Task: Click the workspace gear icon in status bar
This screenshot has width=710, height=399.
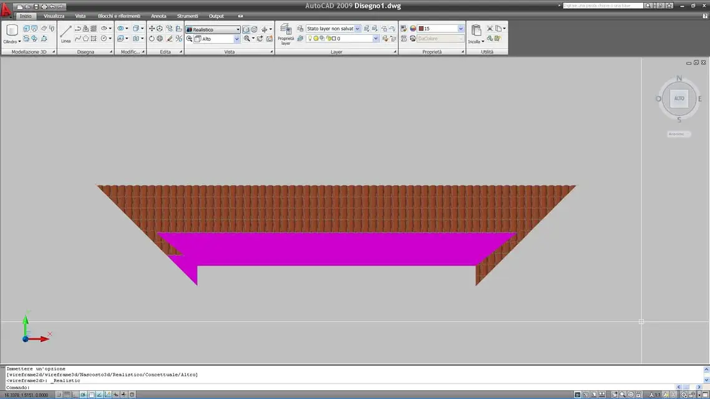Action: 684,395
